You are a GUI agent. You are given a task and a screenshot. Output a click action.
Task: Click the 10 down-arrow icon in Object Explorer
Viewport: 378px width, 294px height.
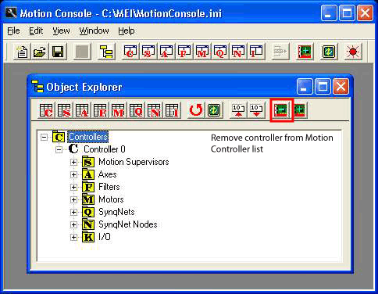tap(256, 110)
